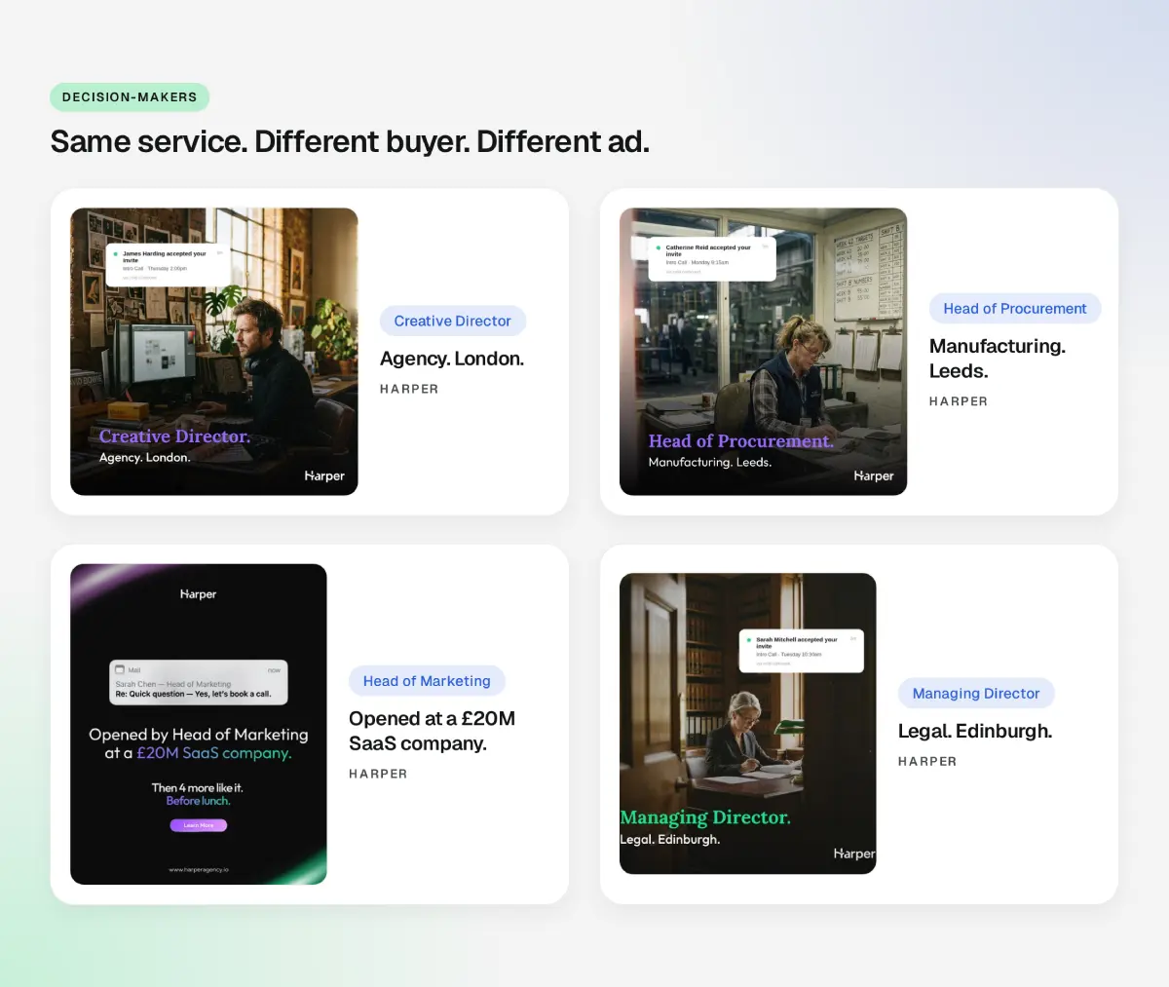1169x987 pixels.
Task: Click the purple Learn More button
Action: (199, 825)
